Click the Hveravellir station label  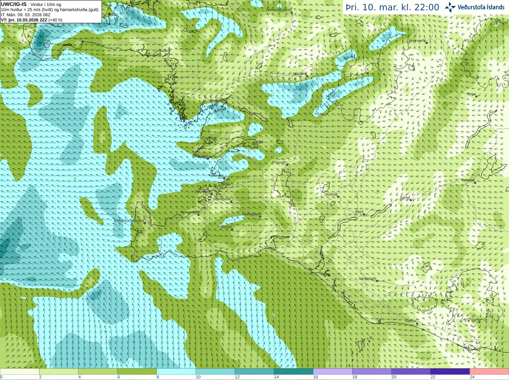[418, 40]
